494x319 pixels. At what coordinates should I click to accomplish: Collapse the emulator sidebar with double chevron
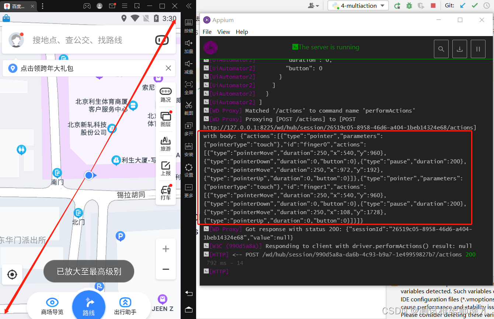click(189, 6)
